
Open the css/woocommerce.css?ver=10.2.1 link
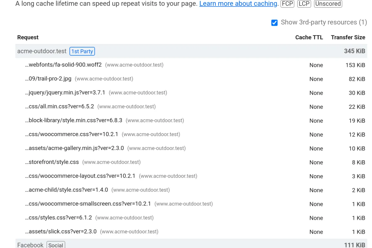pyautogui.click(x=72, y=134)
